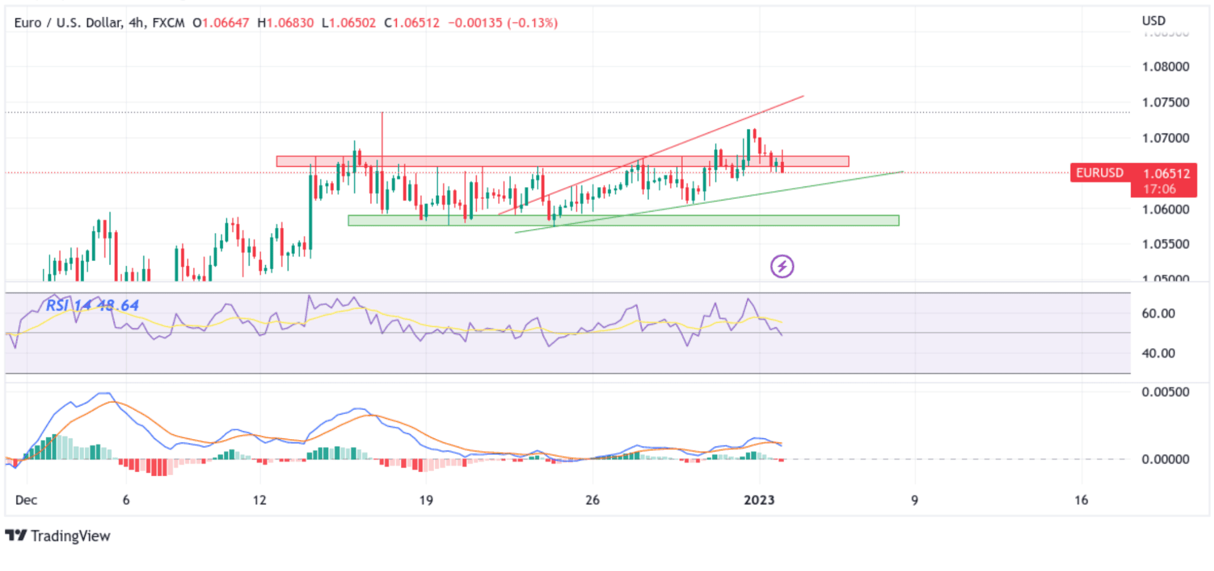This screenshot has width=1214, height=571.
Task: Click the 9 date label on time axis
Action: (914, 500)
